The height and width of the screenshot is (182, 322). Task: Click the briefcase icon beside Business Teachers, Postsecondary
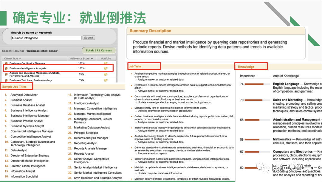point(6,80)
